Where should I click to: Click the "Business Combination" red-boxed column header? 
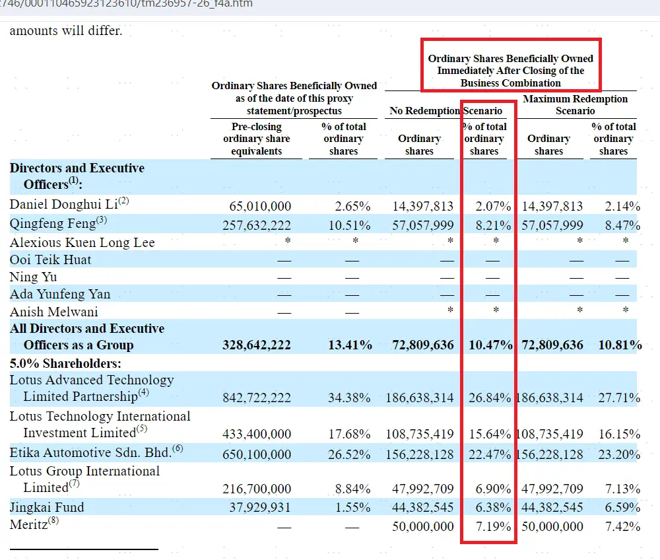(x=510, y=71)
